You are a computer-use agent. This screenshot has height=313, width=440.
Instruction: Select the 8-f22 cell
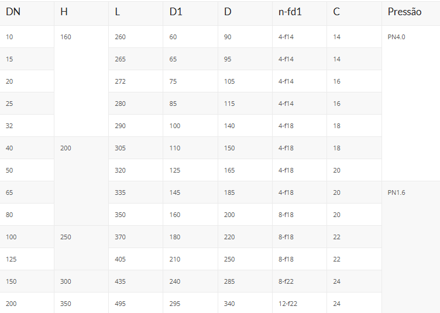coord(286,281)
